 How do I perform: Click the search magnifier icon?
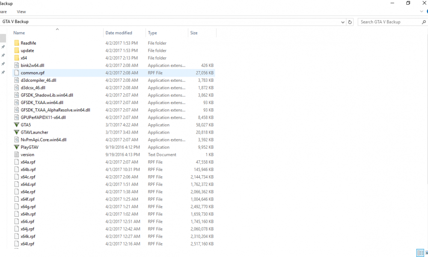[424, 22]
